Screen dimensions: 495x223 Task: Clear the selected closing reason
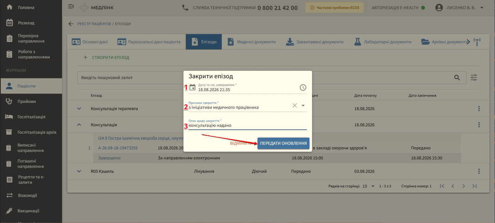294,106
